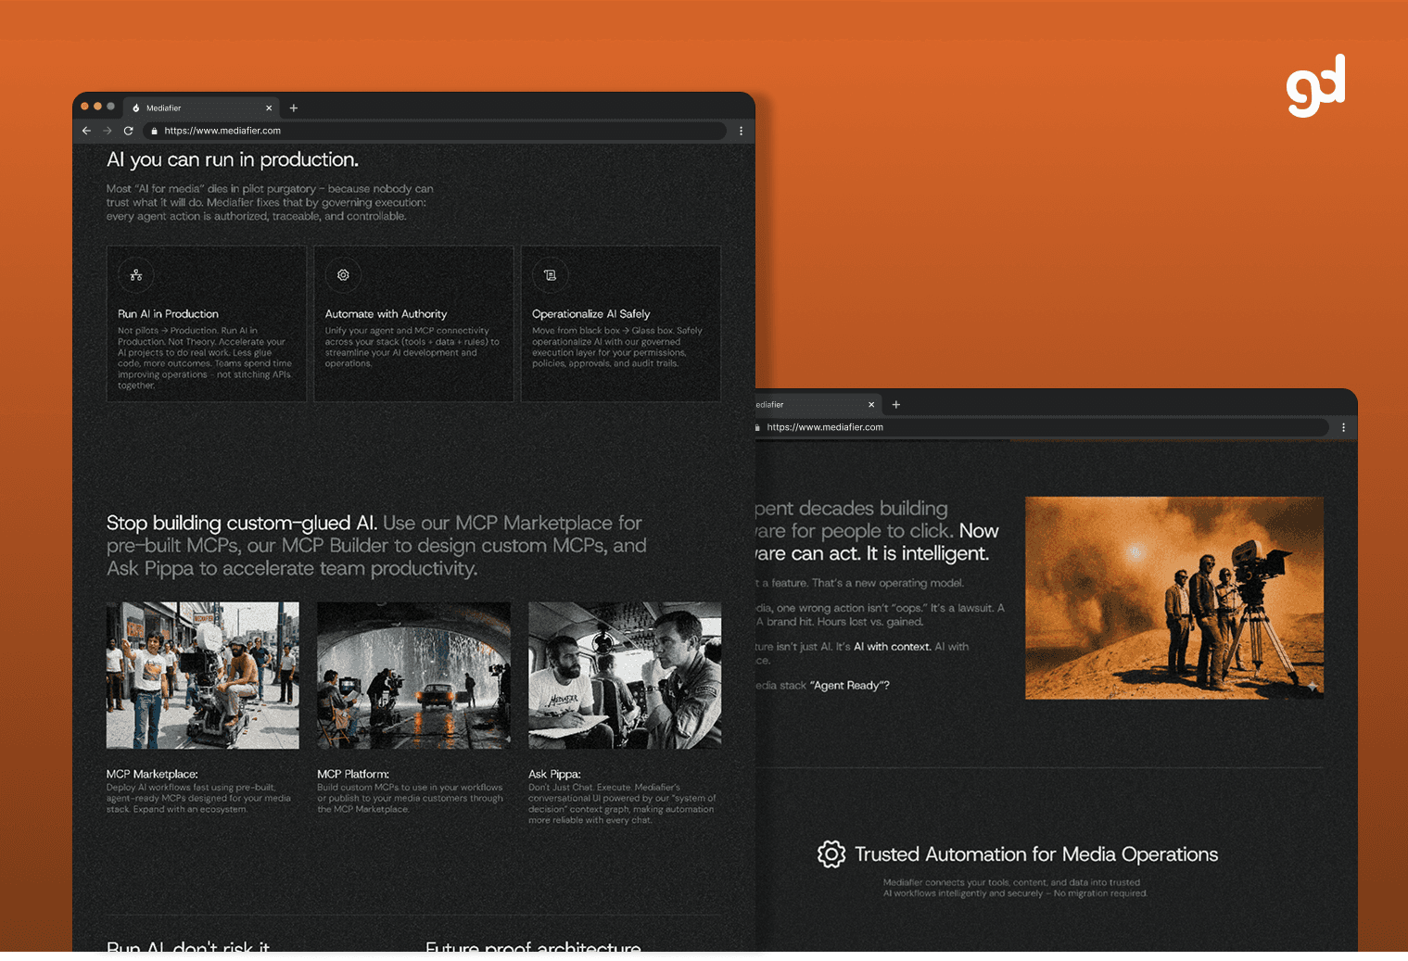The width and height of the screenshot is (1408, 961).
Task: Close tab in right browser window
Action: [871, 404]
